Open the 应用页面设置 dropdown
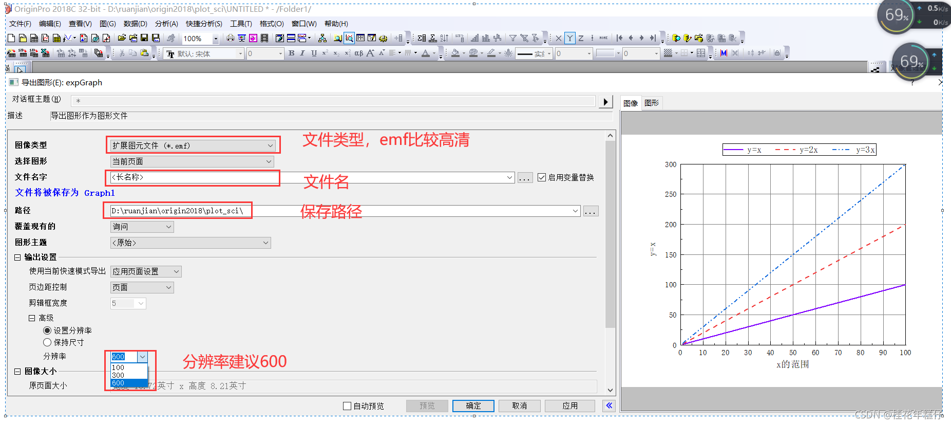951x424 pixels. tap(146, 271)
